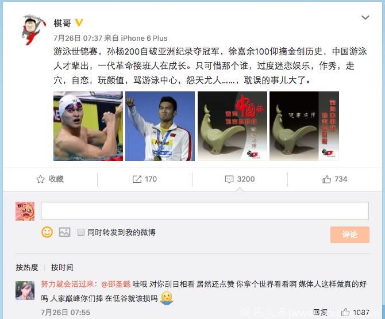Open the @邵圣懿 mention link
385x319 pixels.
tap(115, 284)
